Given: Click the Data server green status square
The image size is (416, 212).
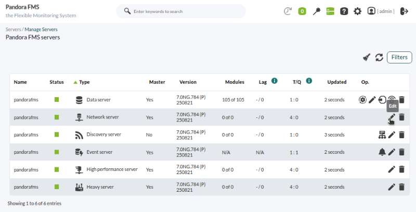Looking at the screenshot, I should 57,99.
